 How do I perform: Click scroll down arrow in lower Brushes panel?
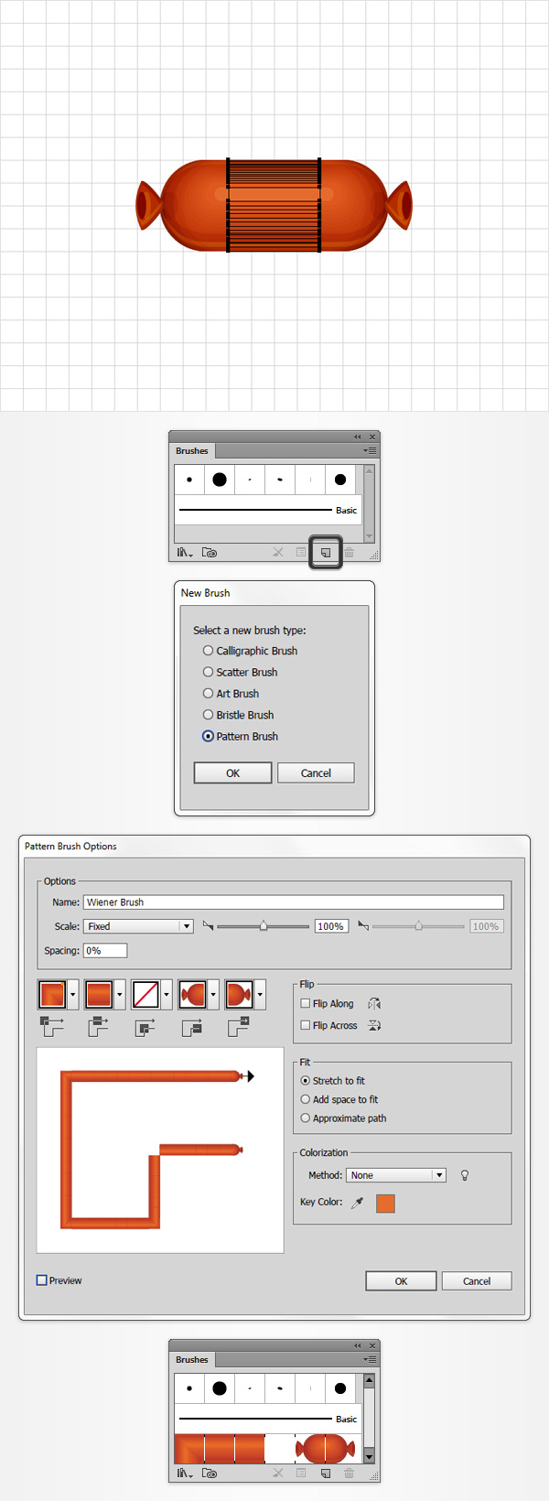(x=370, y=1456)
